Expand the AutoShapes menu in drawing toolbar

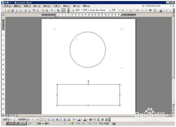click(24, 119)
